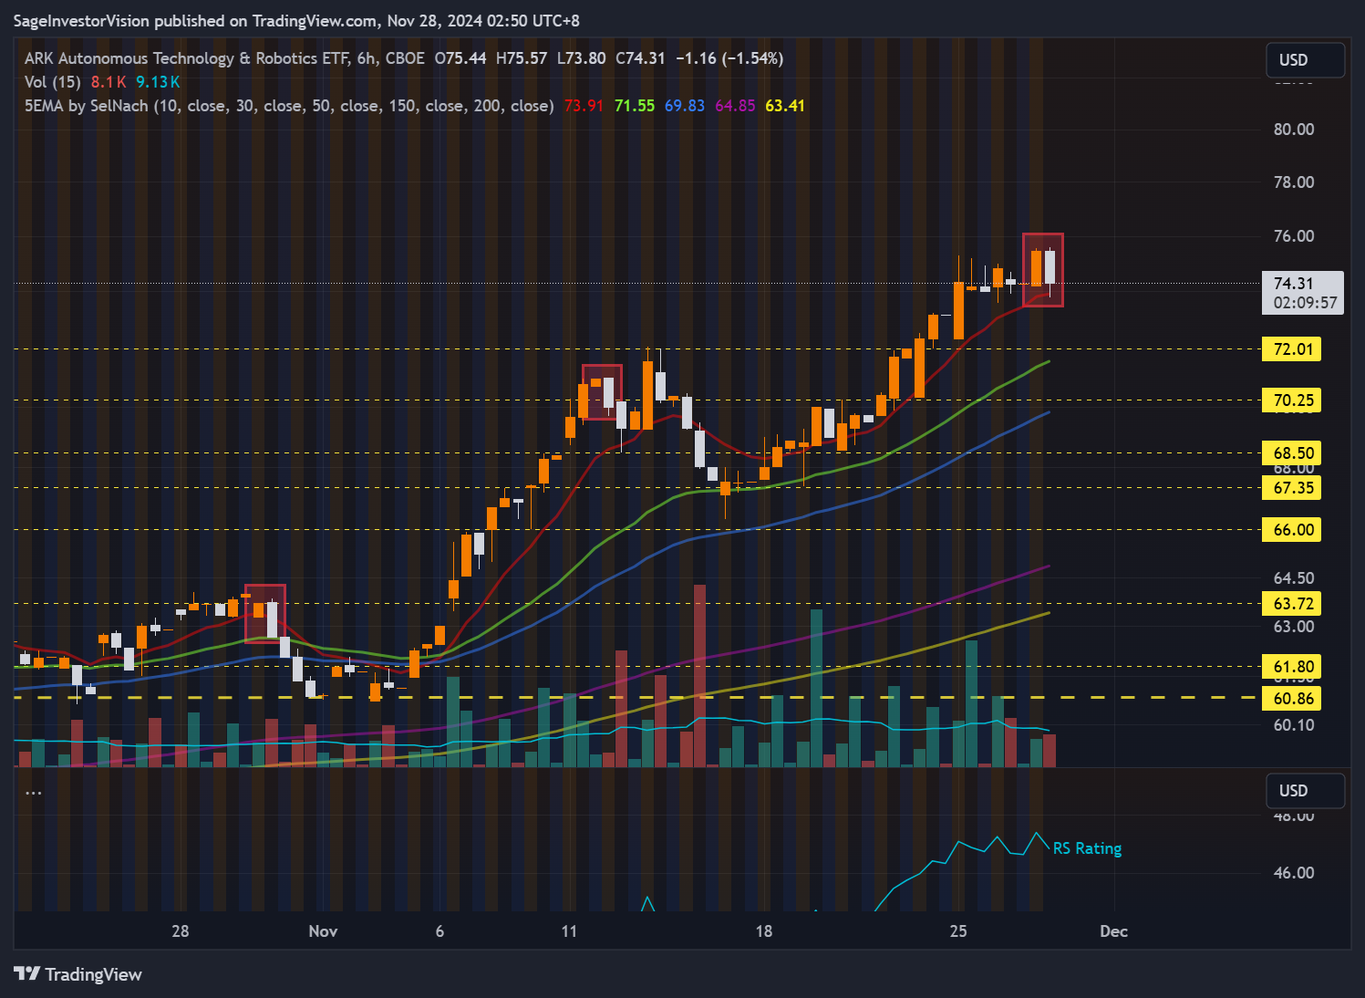The height and width of the screenshot is (998, 1365).
Task: Select the L73.80 low value
Action: [x=582, y=58]
